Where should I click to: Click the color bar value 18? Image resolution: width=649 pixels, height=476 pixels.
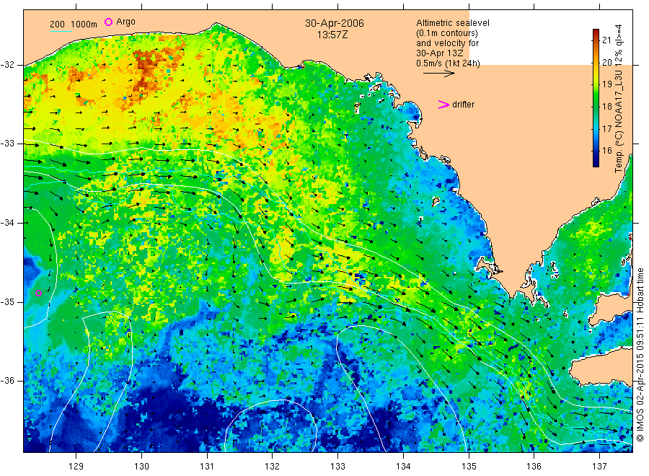[x=606, y=106]
